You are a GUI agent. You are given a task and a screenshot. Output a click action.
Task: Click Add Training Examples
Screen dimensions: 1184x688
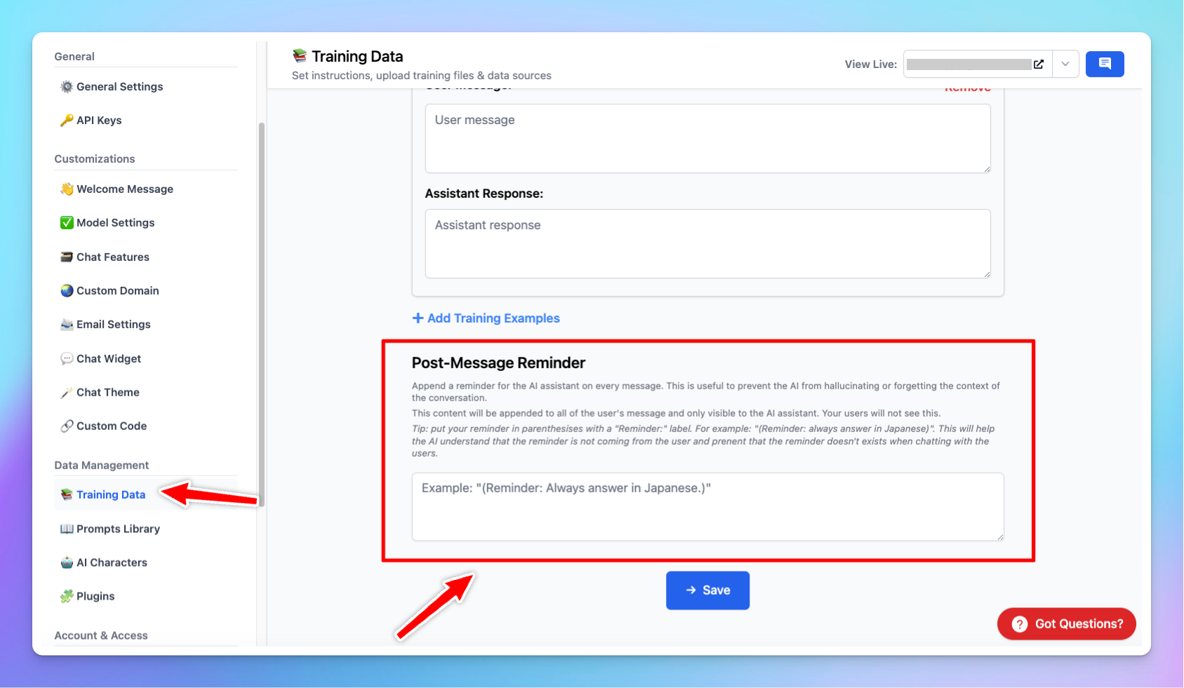486,318
